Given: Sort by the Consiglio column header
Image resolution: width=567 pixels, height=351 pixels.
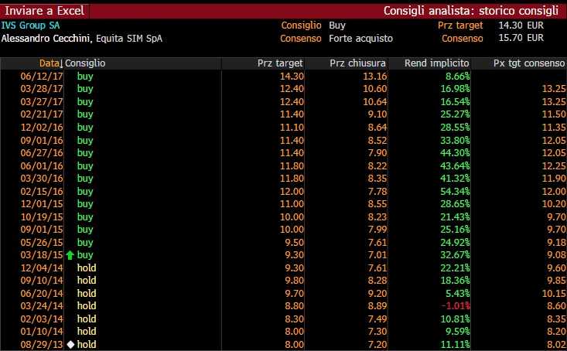Looking at the screenshot, I should pos(86,63).
